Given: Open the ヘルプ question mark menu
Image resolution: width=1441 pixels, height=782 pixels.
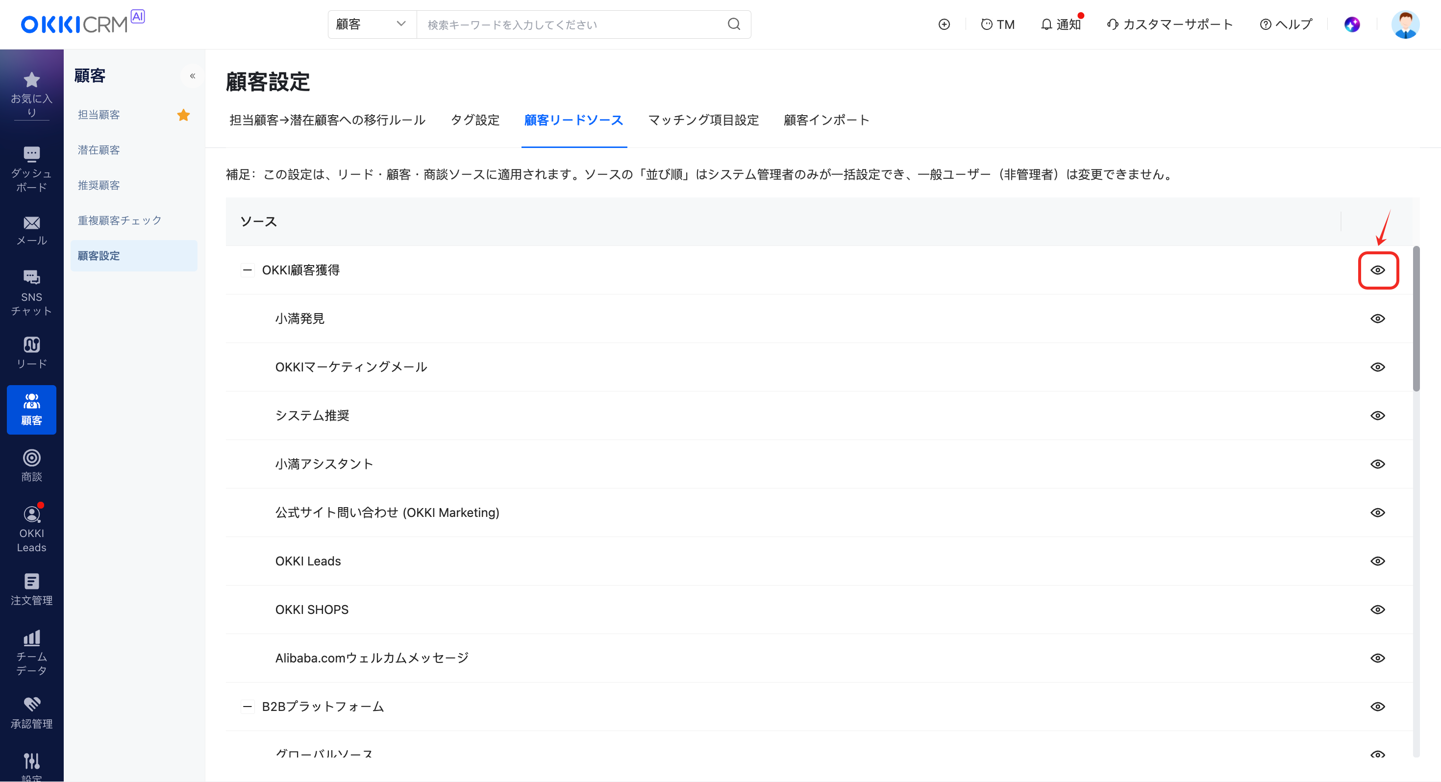Looking at the screenshot, I should tap(1286, 24).
